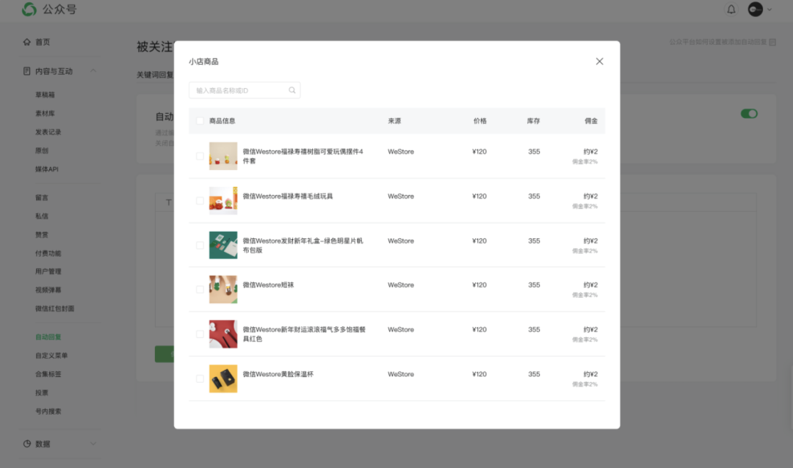Image resolution: width=793 pixels, height=468 pixels.
Task: Click the 数据 section clock icon
Action: [27, 444]
